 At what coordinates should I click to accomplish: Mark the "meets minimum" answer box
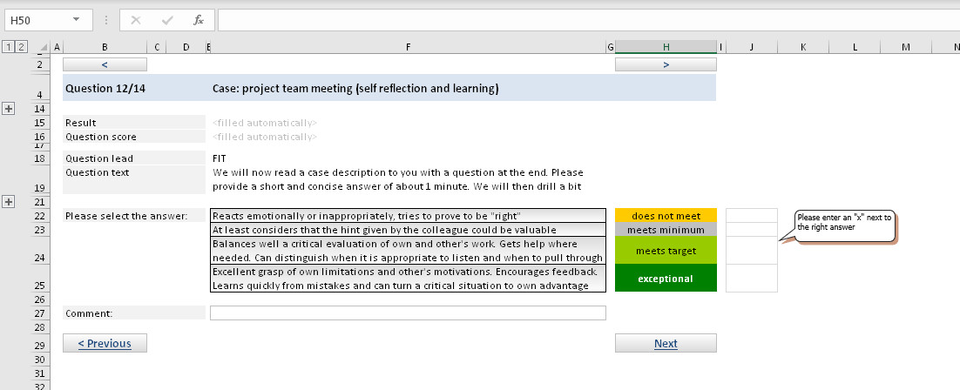pyautogui.click(x=751, y=230)
